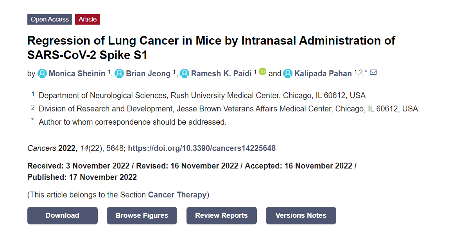Click the Browse Figures button
The image size is (450, 242).
point(142,215)
